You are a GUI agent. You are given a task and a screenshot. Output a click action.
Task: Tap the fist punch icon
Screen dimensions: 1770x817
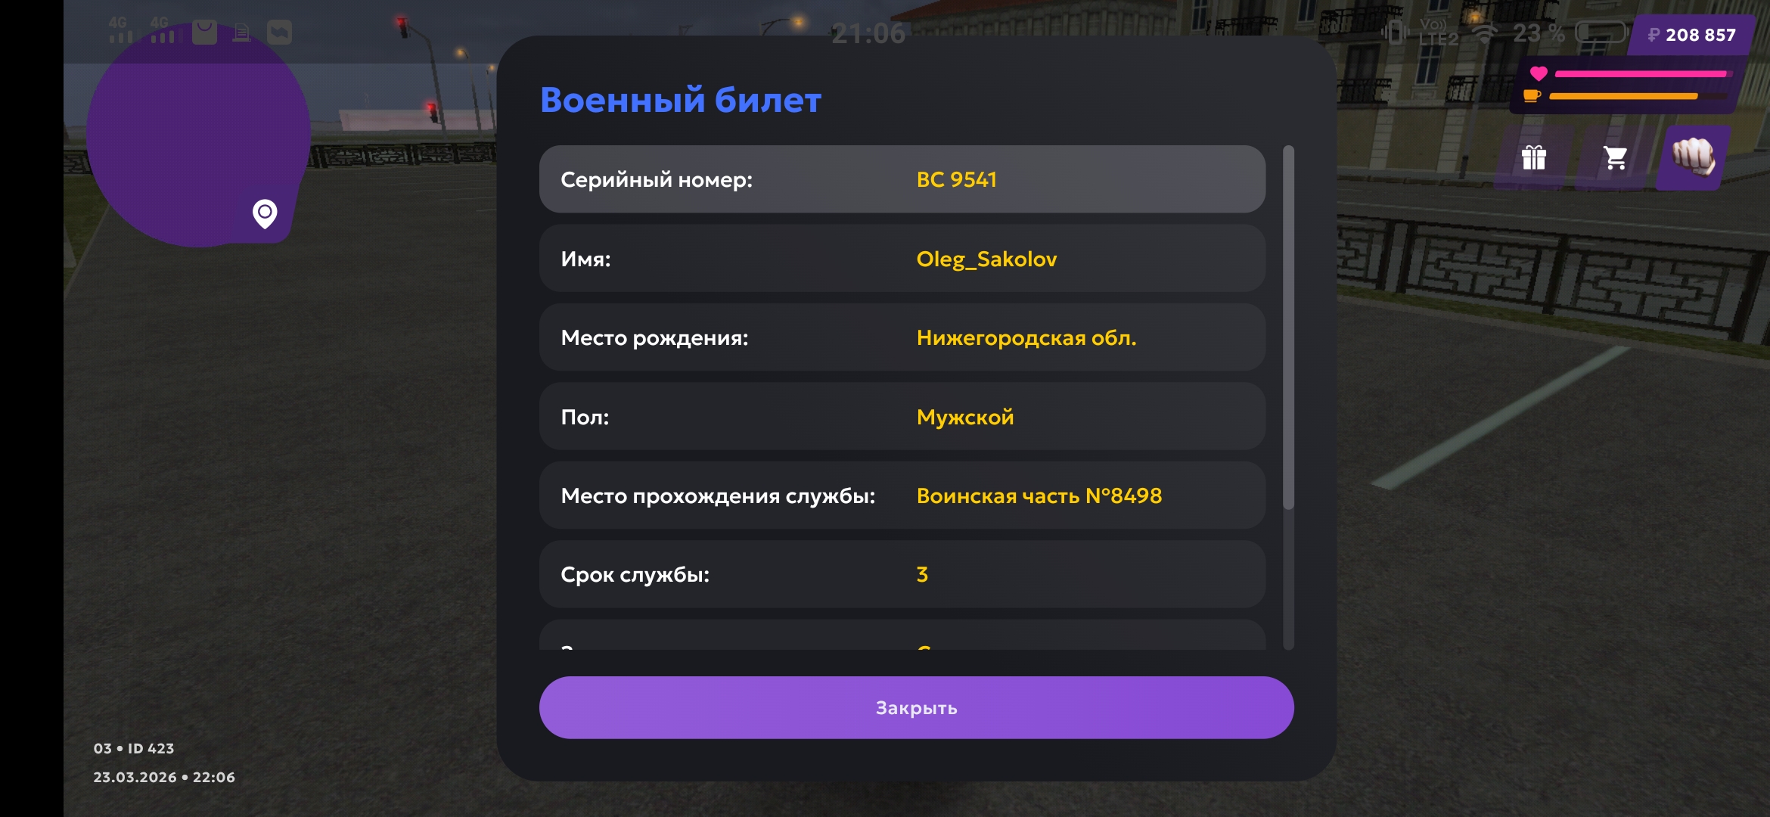[x=1693, y=157]
